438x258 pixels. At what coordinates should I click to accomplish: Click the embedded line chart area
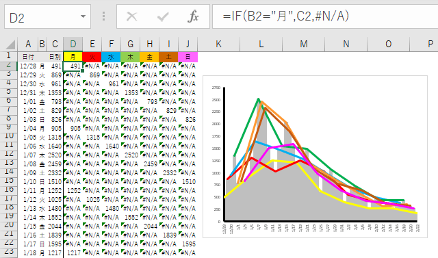click(x=315, y=157)
